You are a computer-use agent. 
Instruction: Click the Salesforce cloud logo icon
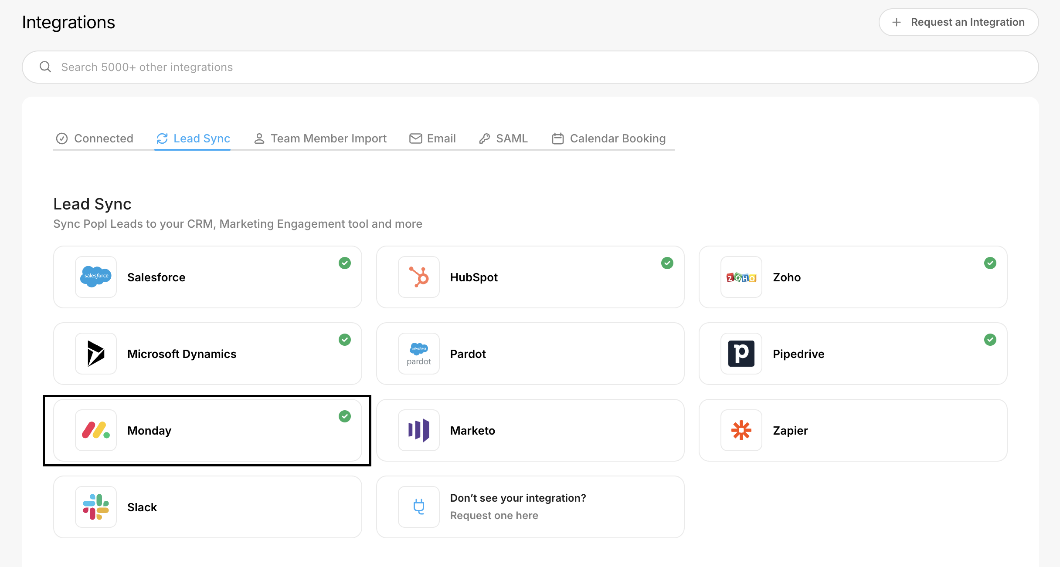click(96, 277)
